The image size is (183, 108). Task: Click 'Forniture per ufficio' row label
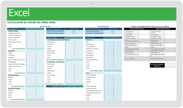coord(14,38)
